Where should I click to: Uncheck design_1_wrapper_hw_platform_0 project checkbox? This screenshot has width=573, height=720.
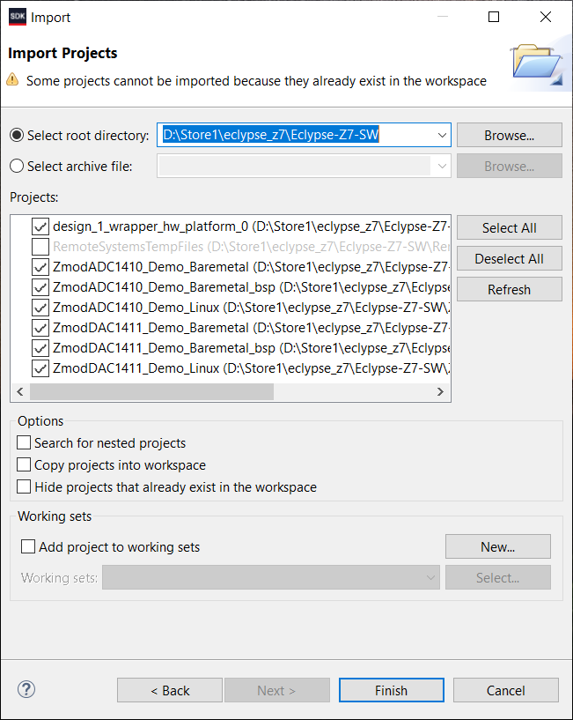pos(40,226)
